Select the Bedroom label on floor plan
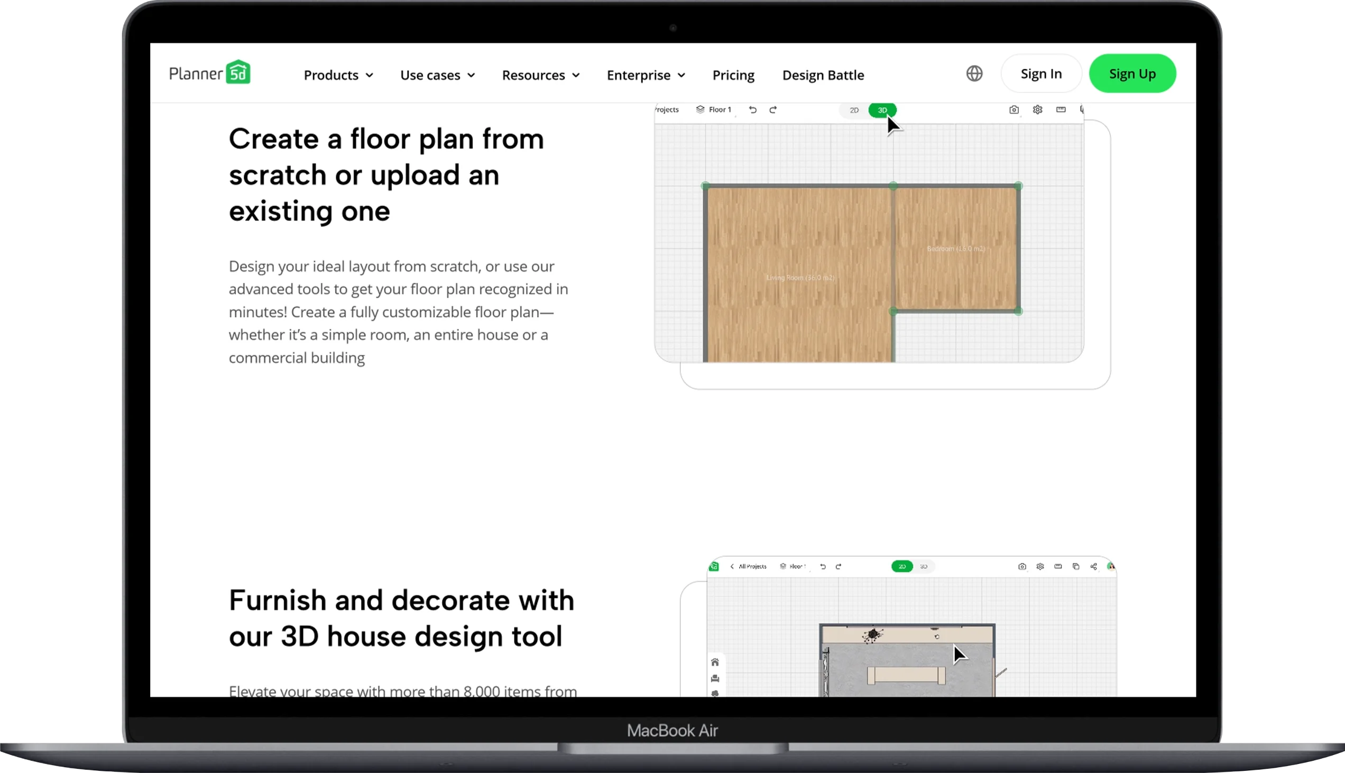 tap(956, 249)
